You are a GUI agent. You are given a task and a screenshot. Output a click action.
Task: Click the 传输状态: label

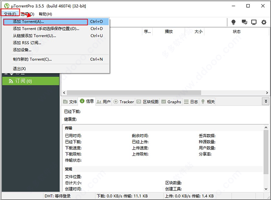[73, 160]
